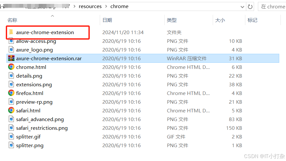Viewport: 286px width, 161px height.
Task: Select the WinRAR archive icon
Action: 11,58
